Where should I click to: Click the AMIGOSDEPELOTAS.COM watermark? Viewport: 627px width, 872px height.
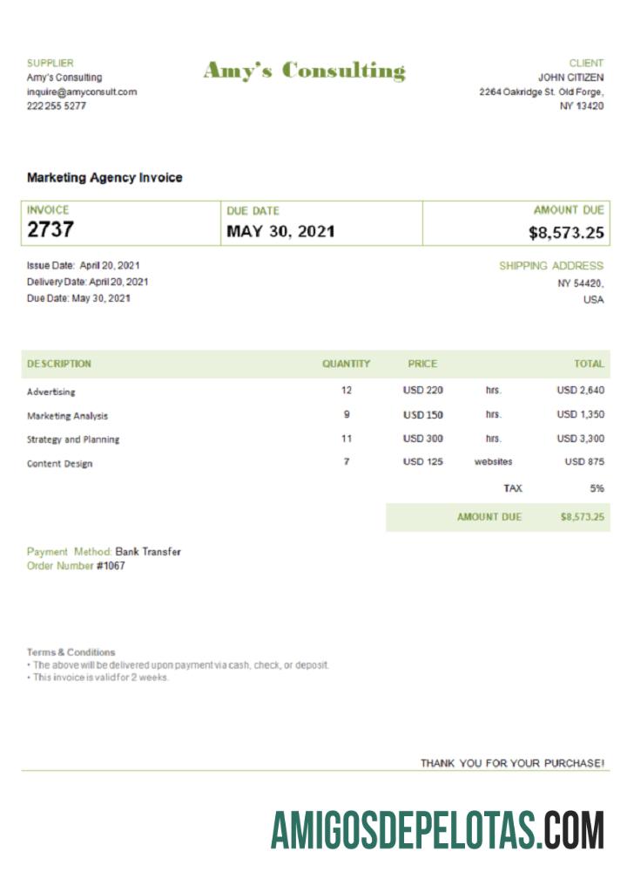pyautogui.click(x=437, y=829)
